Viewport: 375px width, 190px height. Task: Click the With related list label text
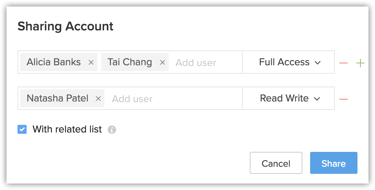(x=67, y=129)
